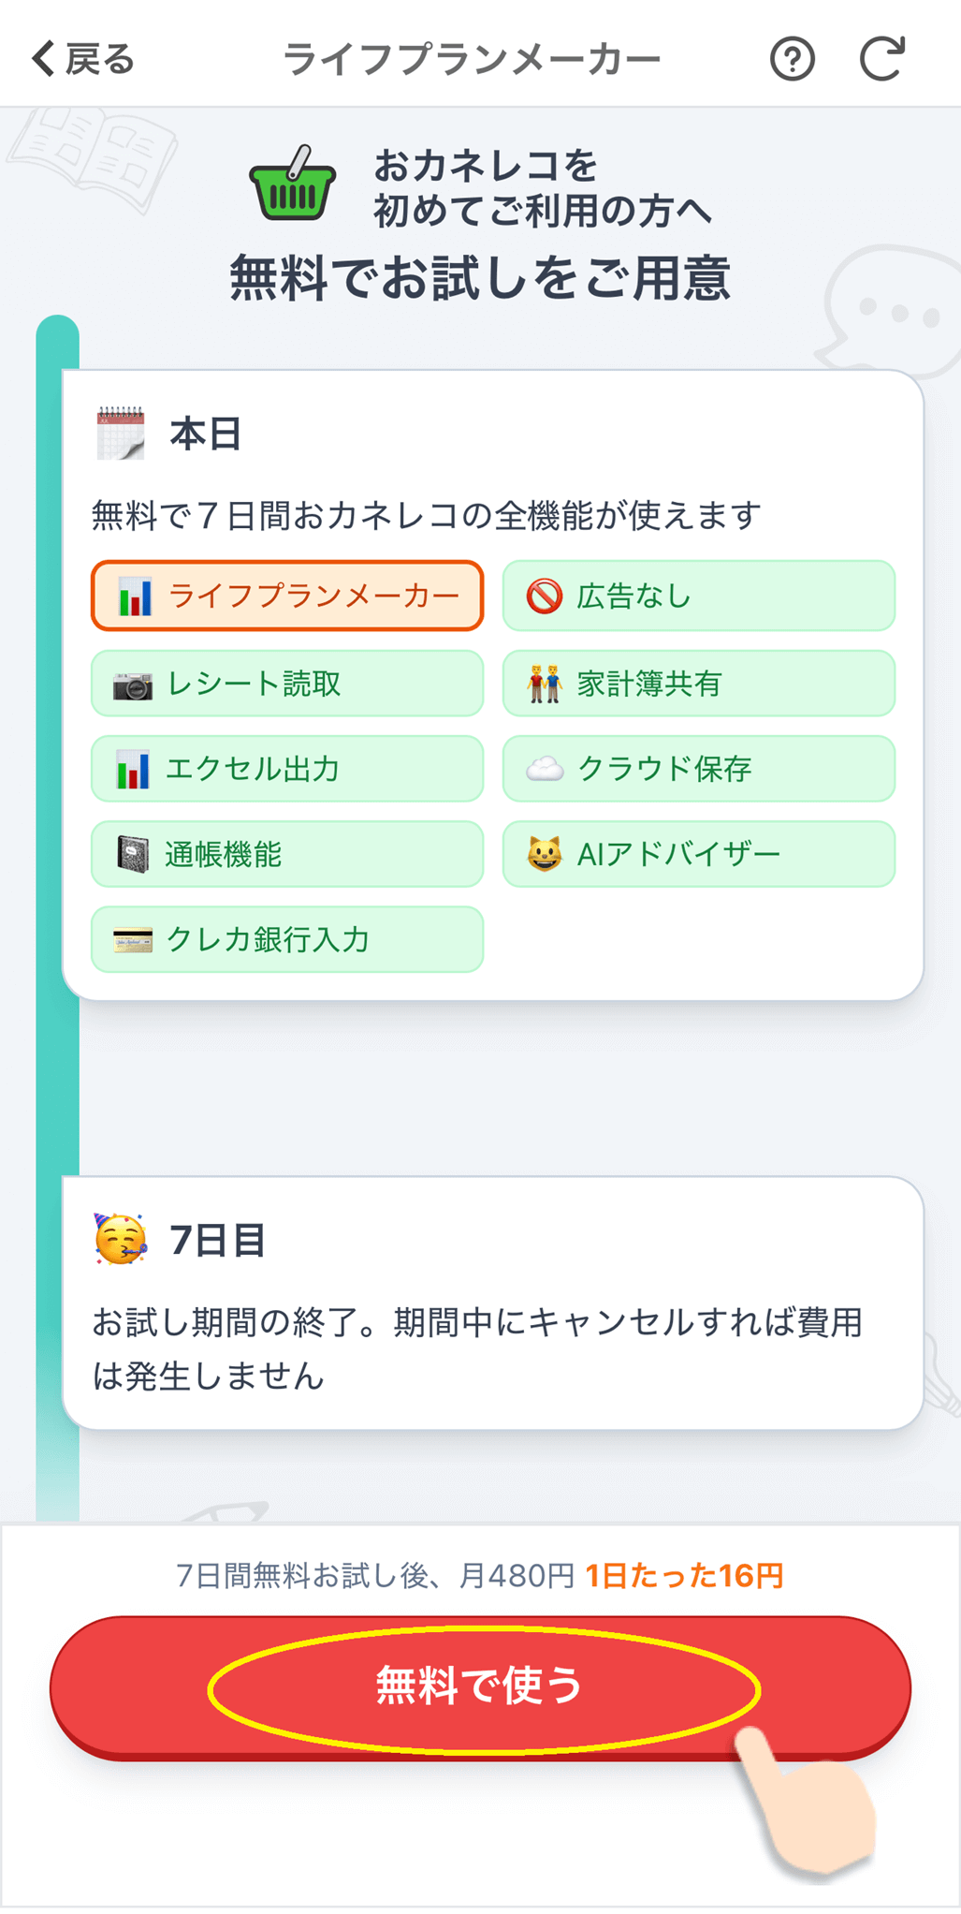Image resolution: width=961 pixels, height=1914 pixels.
Task: Select the 広告なし feature chip
Action: pyautogui.click(x=698, y=596)
